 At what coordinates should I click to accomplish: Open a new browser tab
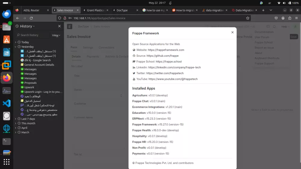click(263, 10)
